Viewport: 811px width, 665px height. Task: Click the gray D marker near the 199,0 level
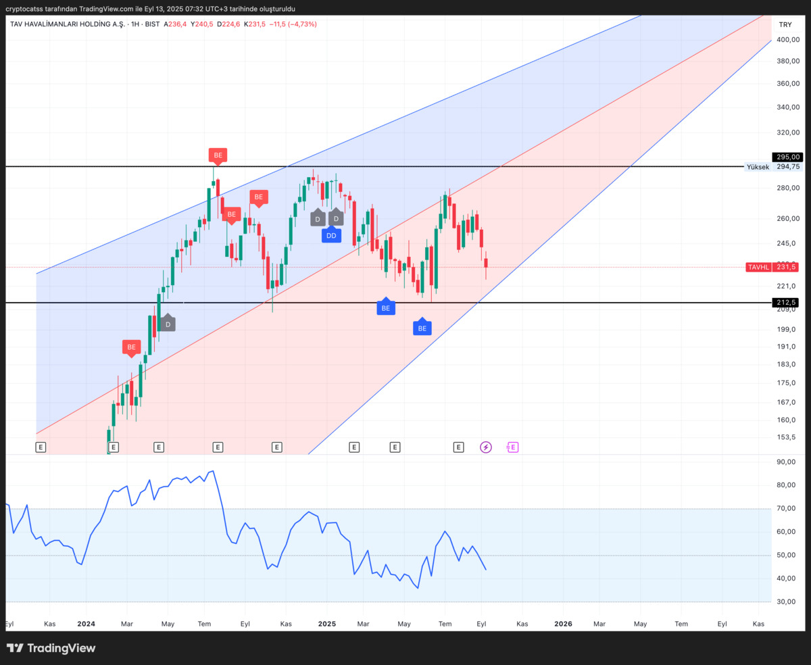[x=168, y=324]
